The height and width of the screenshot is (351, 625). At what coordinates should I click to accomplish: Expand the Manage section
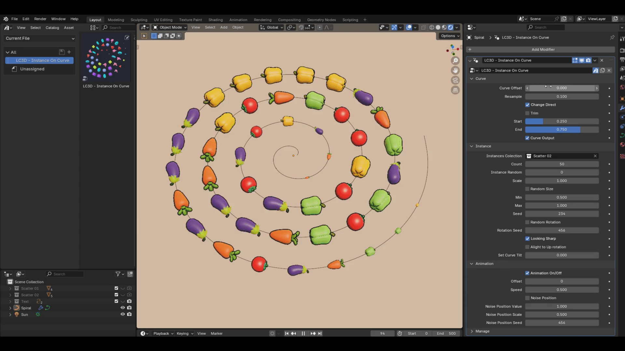point(482,331)
